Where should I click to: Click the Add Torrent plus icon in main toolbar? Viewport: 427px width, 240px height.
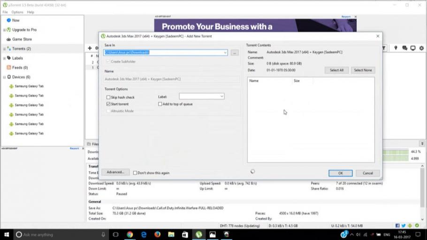(90, 48)
